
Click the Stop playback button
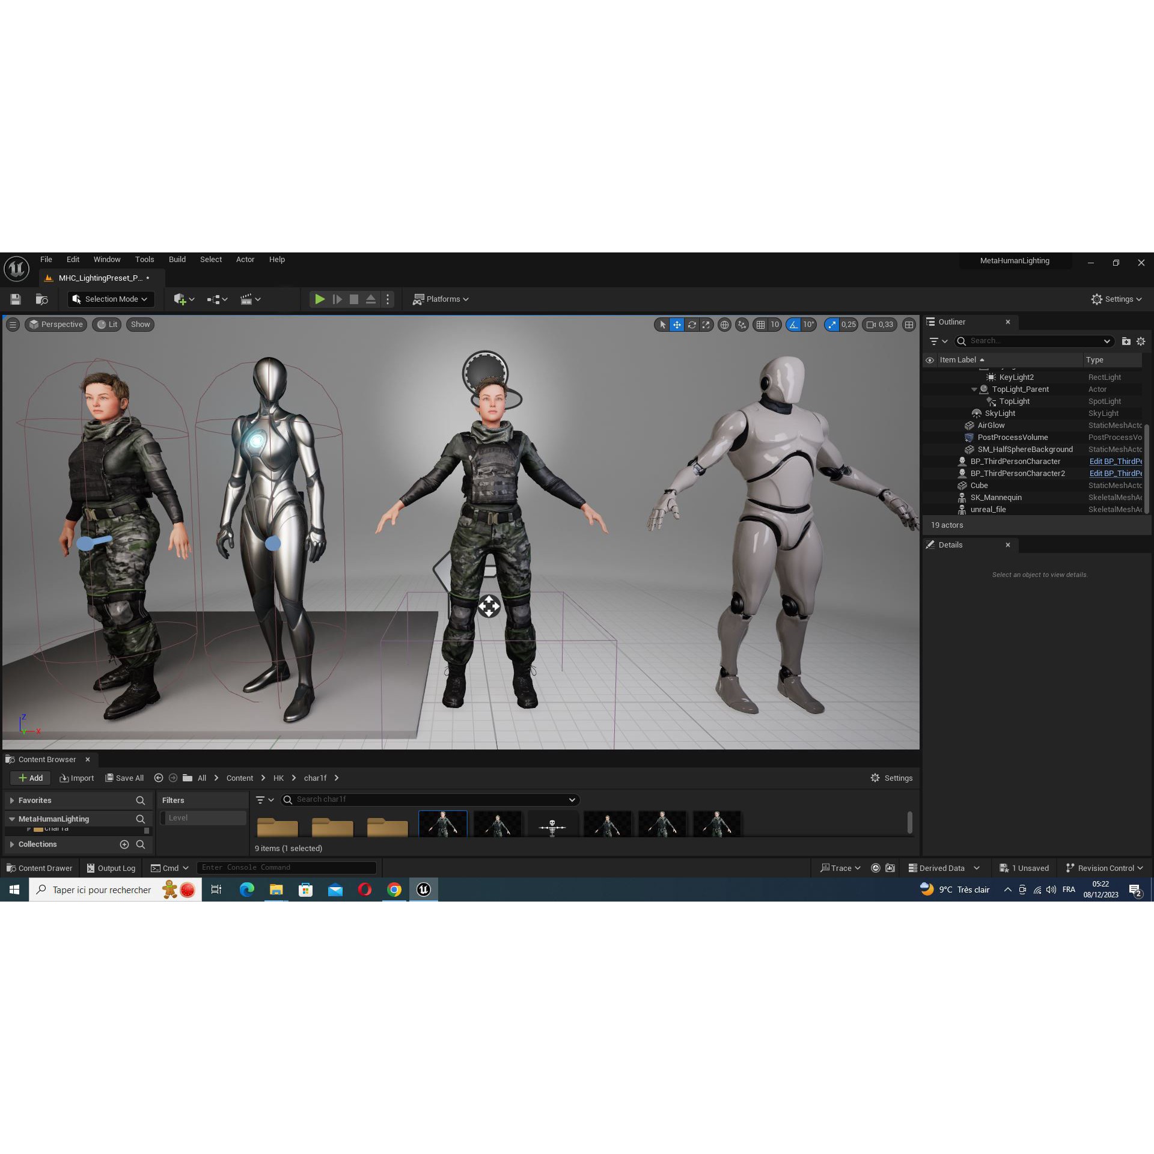pyautogui.click(x=354, y=299)
